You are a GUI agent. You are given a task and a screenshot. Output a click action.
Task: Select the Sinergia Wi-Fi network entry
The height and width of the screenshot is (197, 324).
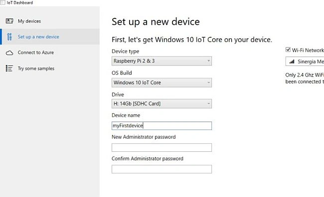click(x=305, y=62)
